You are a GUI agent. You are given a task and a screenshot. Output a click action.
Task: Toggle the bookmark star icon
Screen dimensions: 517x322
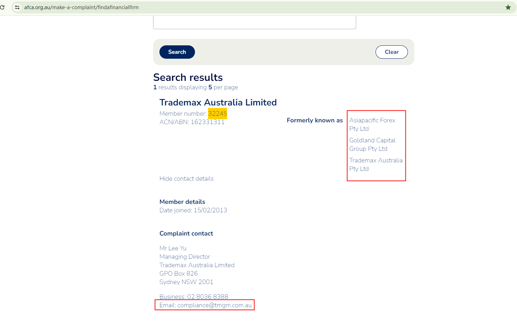pyautogui.click(x=508, y=7)
